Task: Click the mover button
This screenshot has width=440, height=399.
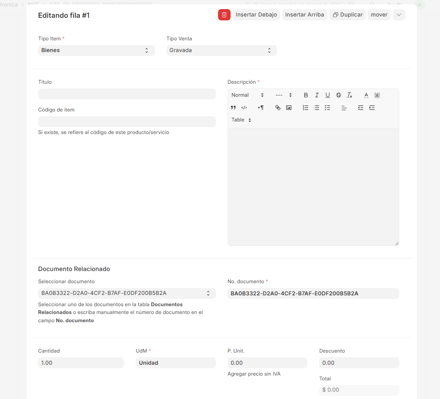Action: click(379, 15)
